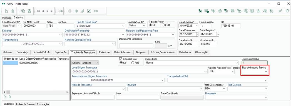The image size is (291, 106).
Task: Click the ID field 768649101
Action: 231,26
